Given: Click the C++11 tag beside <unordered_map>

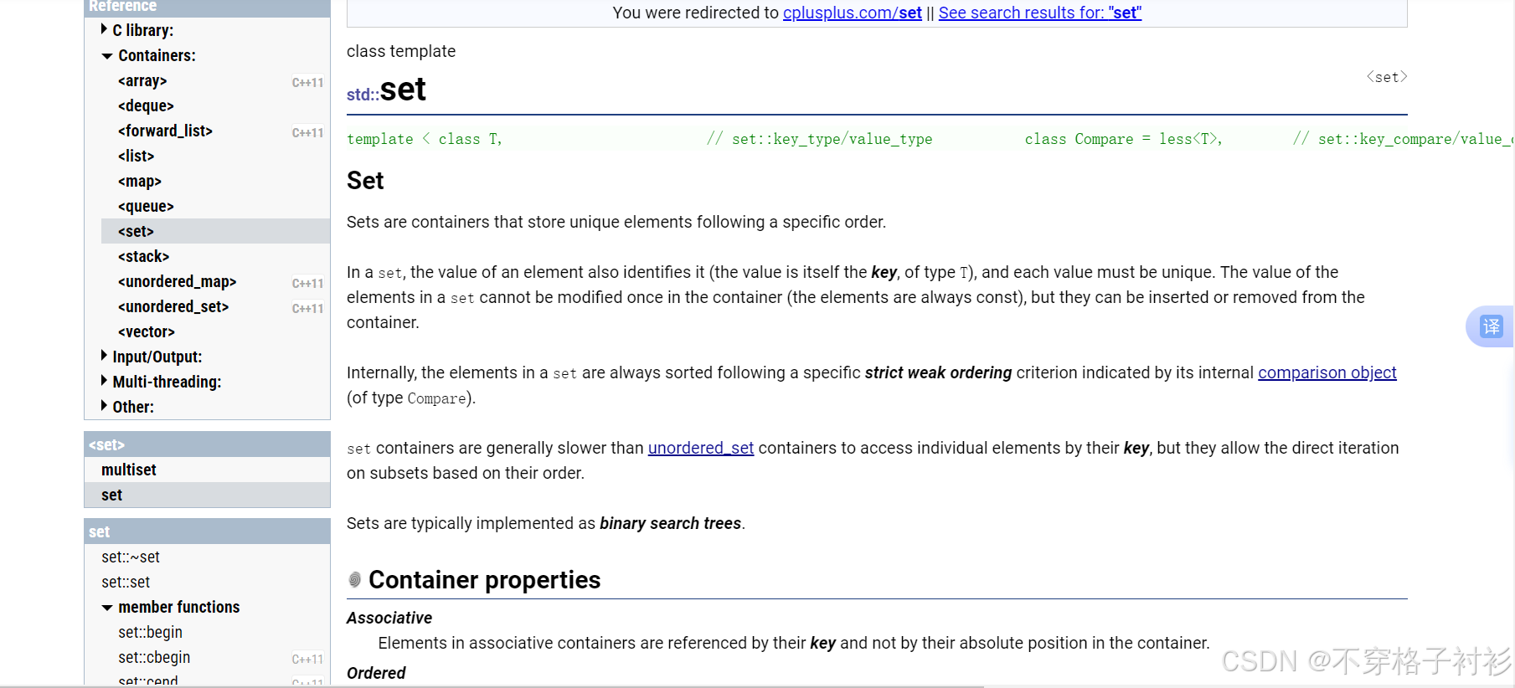Looking at the screenshot, I should coord(307,283).
